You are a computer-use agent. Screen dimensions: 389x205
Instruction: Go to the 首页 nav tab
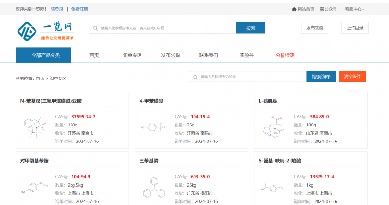(94, 55)
